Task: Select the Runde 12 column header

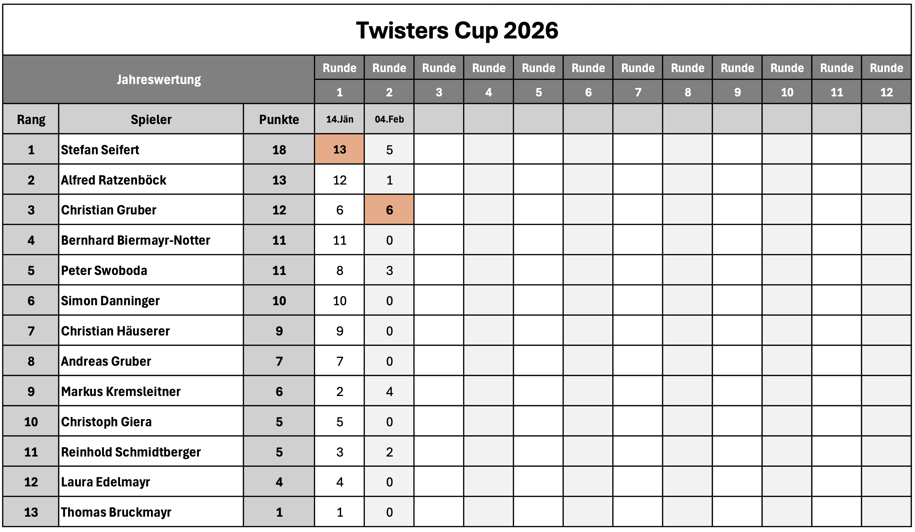Action: tap(886, 80)
